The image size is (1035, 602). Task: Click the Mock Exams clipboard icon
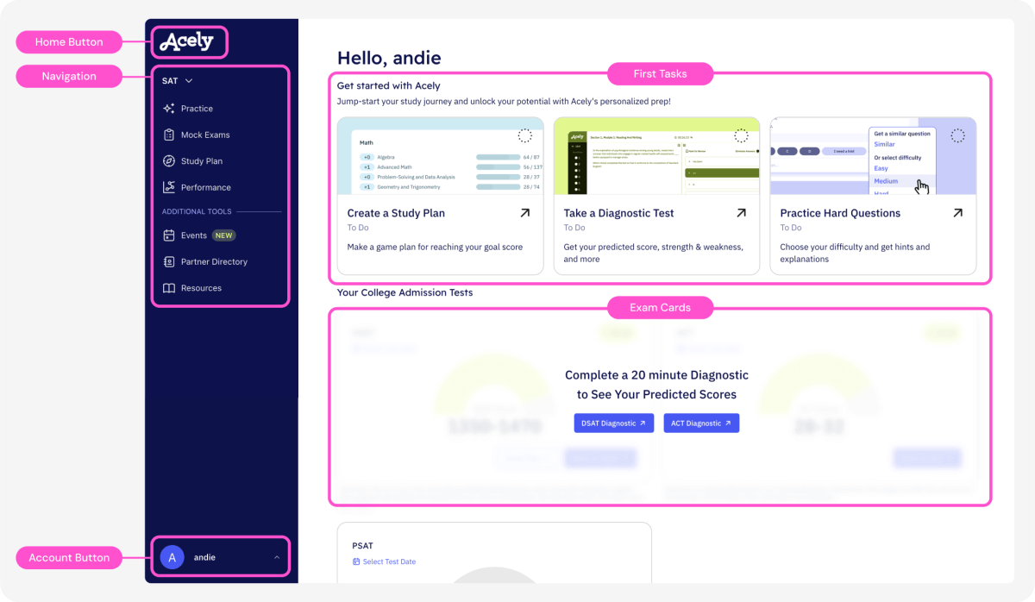point(169,135)
